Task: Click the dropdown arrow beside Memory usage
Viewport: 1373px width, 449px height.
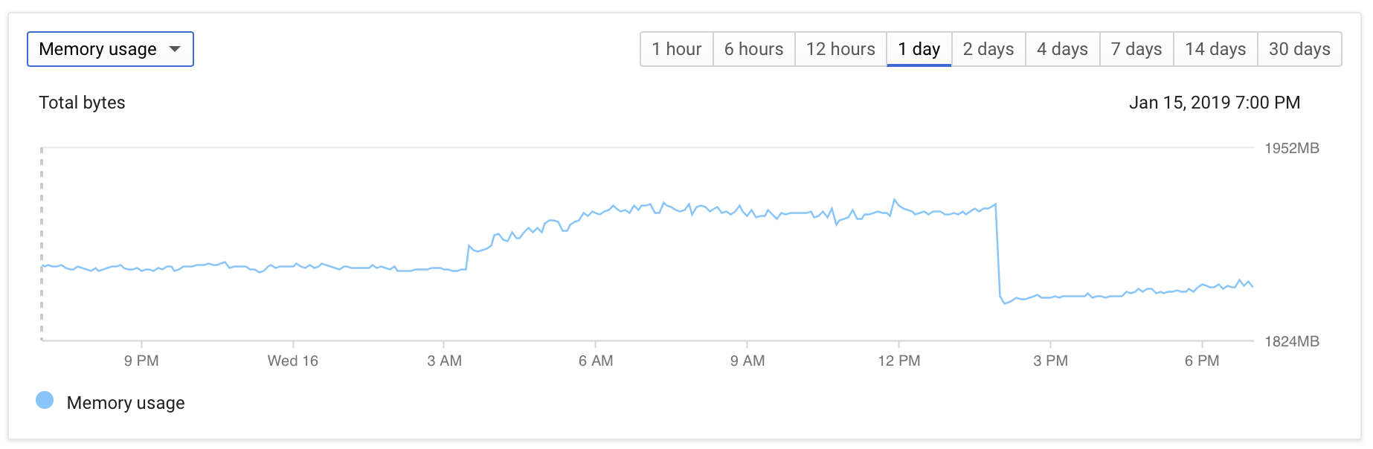Action: tap(175, 49)
